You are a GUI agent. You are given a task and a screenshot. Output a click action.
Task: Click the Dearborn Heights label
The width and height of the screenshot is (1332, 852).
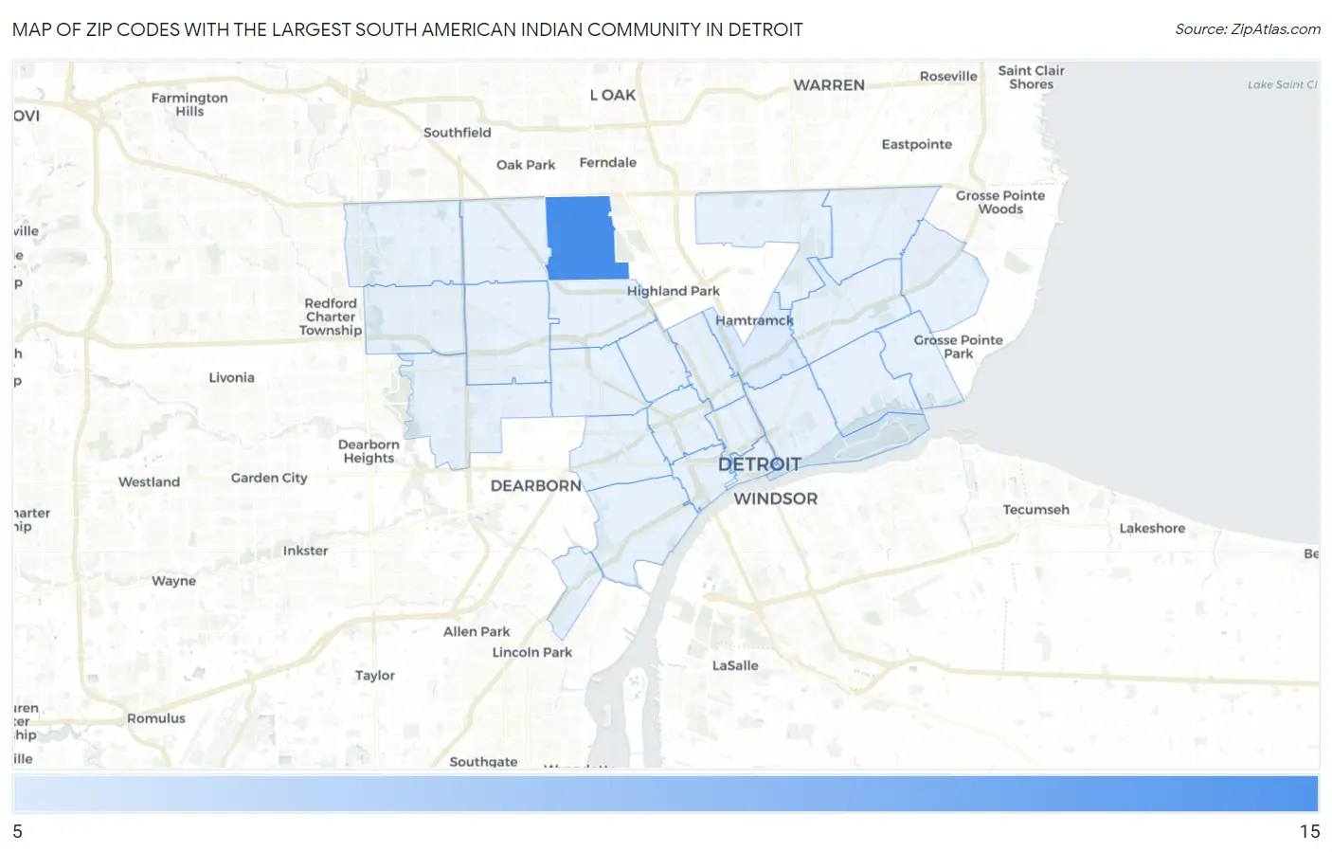[x=369, y=451]
